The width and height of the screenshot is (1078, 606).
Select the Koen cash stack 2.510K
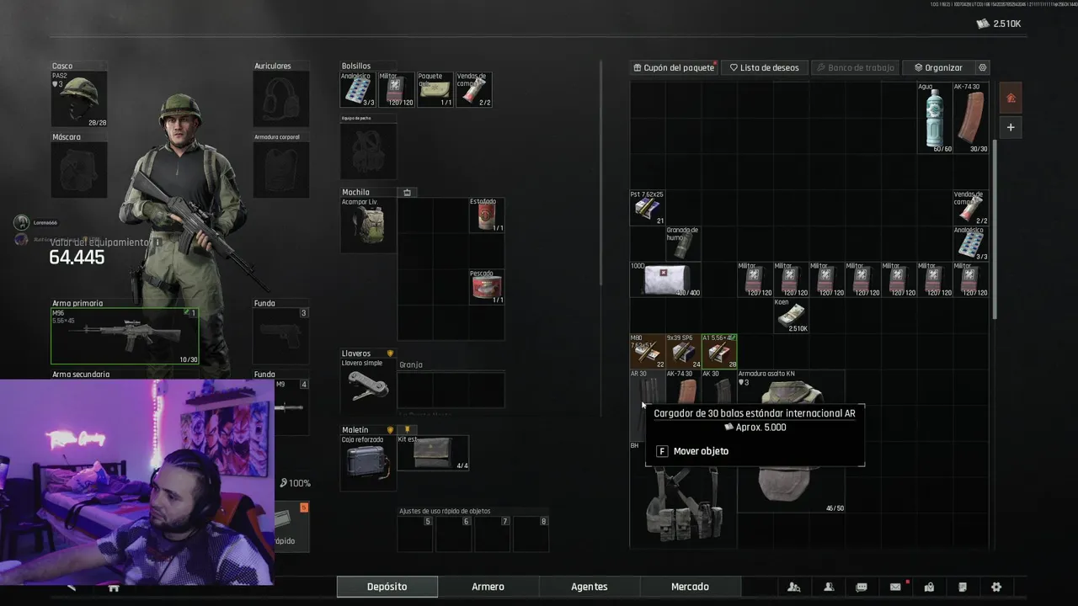point(792,316)
